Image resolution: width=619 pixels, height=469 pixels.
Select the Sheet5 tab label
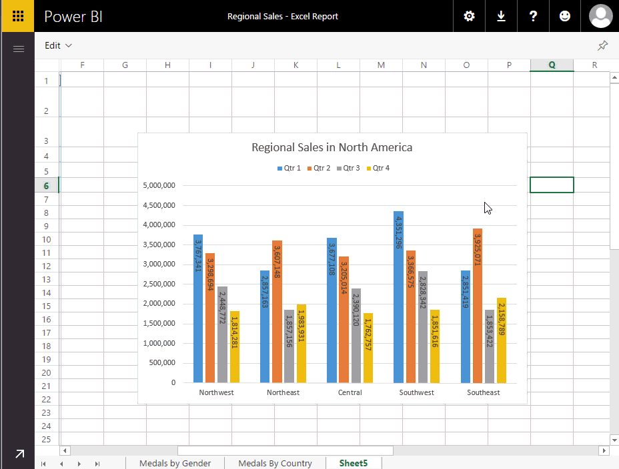(353, 462)
